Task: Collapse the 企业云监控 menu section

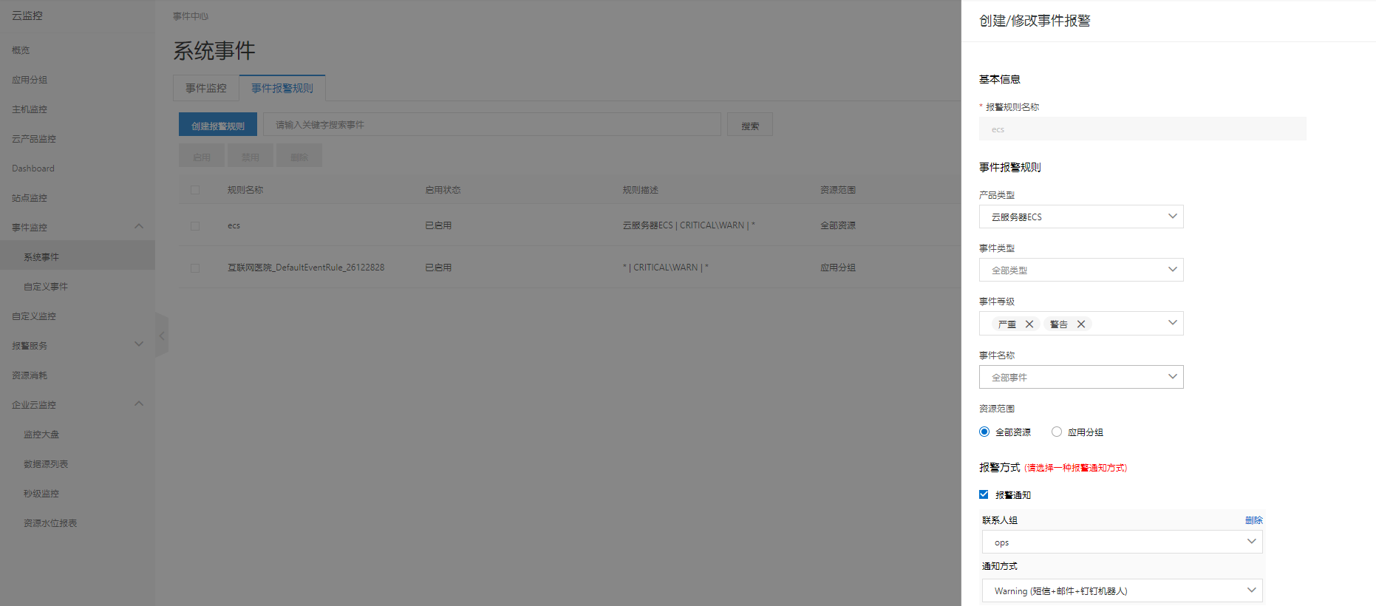Action: pyautogui.click(x=139, y=404)
